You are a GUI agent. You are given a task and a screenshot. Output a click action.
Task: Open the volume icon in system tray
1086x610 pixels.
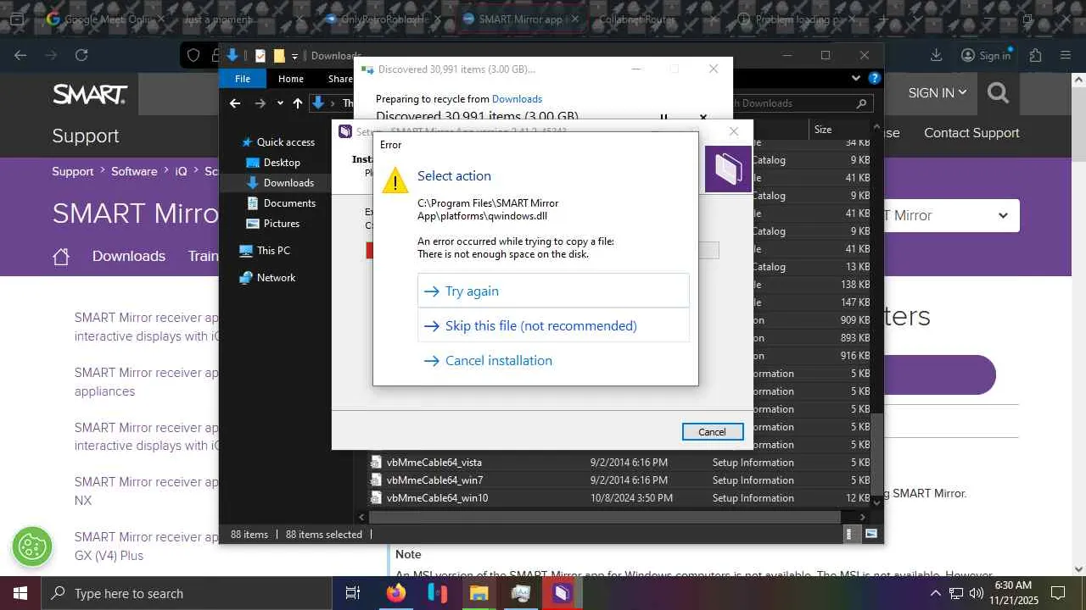click(x=976, y=593)
